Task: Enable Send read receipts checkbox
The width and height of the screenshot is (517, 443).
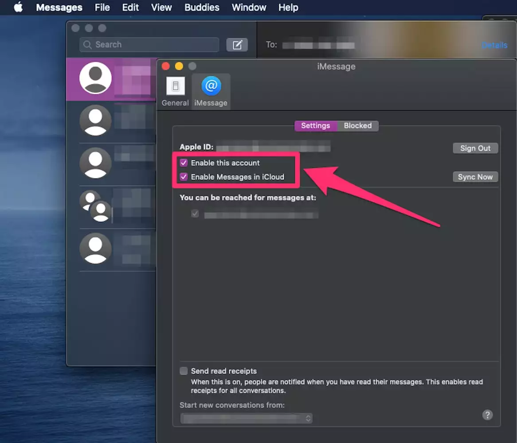Action: (184, 371)
